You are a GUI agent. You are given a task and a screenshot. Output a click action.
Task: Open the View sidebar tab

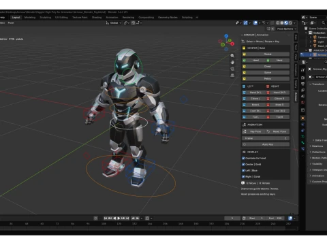pyautogui.click(x=296, y=56)
